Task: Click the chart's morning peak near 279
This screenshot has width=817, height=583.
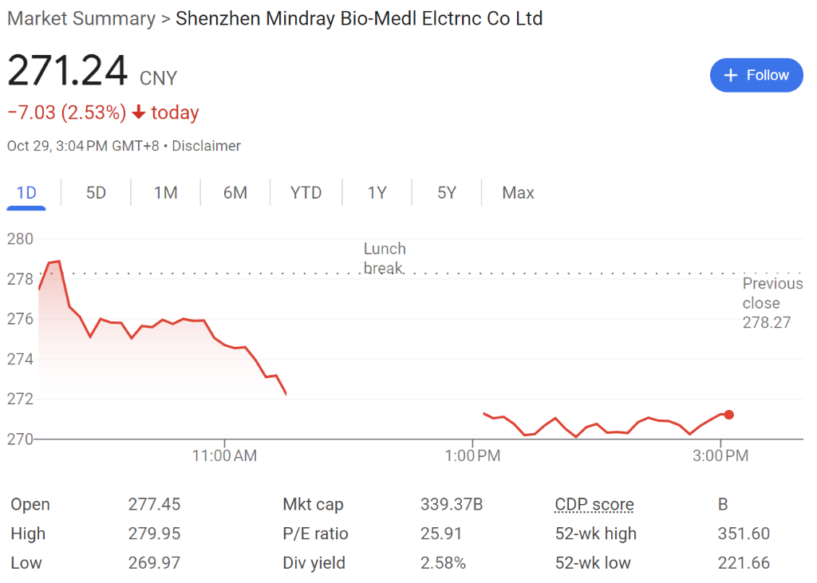Action: coord(57,262)
